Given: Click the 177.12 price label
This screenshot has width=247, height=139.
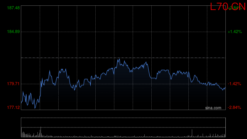Looking at the screenshot, I should point(14,107).
